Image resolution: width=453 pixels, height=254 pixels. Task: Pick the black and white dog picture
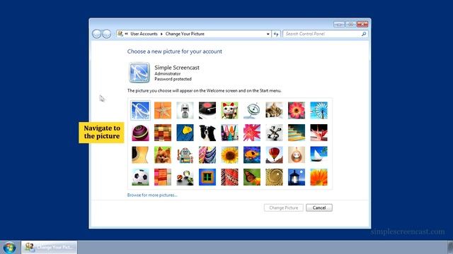coord(207,133)
